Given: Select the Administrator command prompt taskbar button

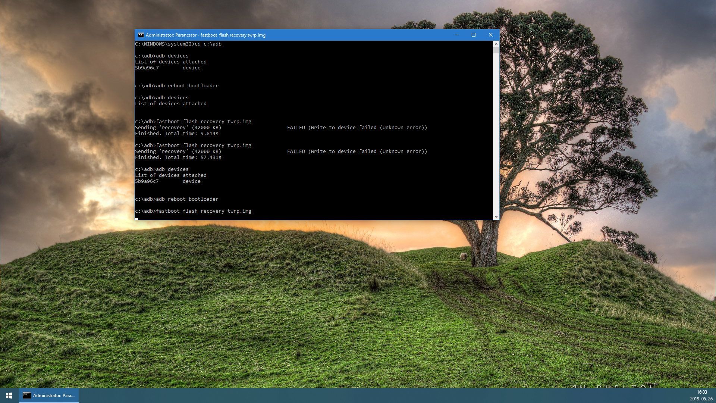Looking at the screenshot, I should tap(49, 396).
